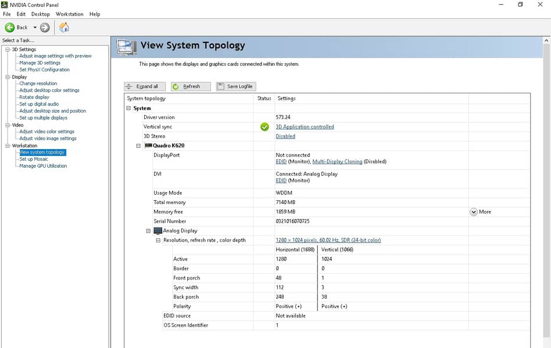Collapse the Workstation tree node
This screenshot has width=551, height=348.
[x=8, y=146]
